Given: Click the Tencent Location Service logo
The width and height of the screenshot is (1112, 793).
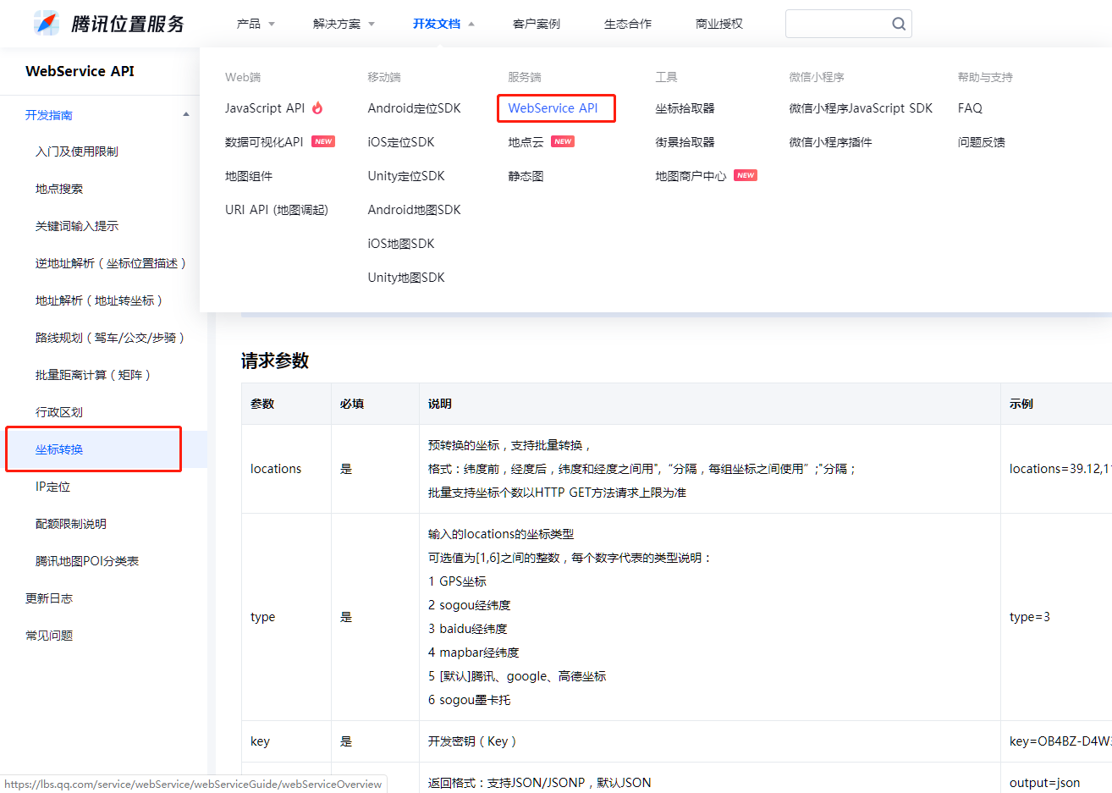Looking at the screenshot, I should (109, 24).
